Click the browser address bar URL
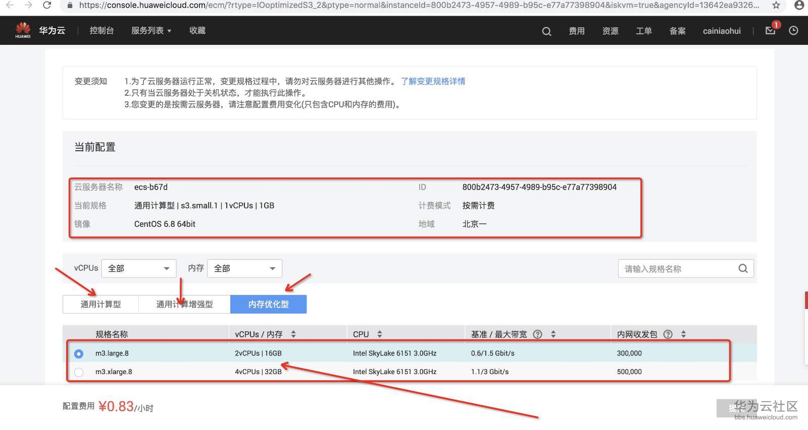This screenshot has width=808, height=430. coord(419,6)
